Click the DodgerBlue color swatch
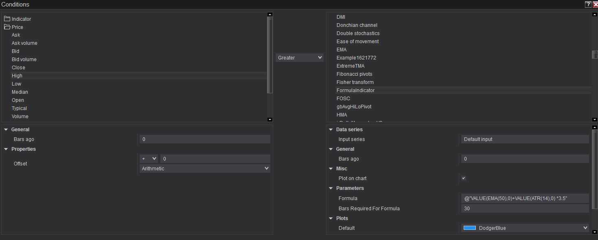The image size is (598, 240). coord(470,228)
